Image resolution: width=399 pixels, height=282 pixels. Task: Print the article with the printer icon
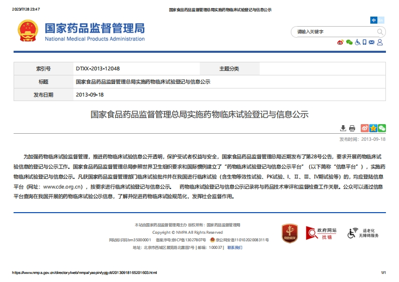coord(352,128)
